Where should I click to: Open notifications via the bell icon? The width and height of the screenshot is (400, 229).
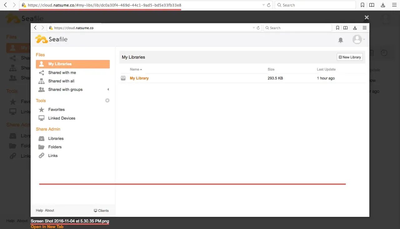click(341, 40)
